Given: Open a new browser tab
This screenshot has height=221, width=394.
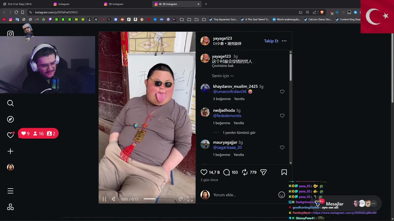Looking at the screenshot, I should [206, 4].
